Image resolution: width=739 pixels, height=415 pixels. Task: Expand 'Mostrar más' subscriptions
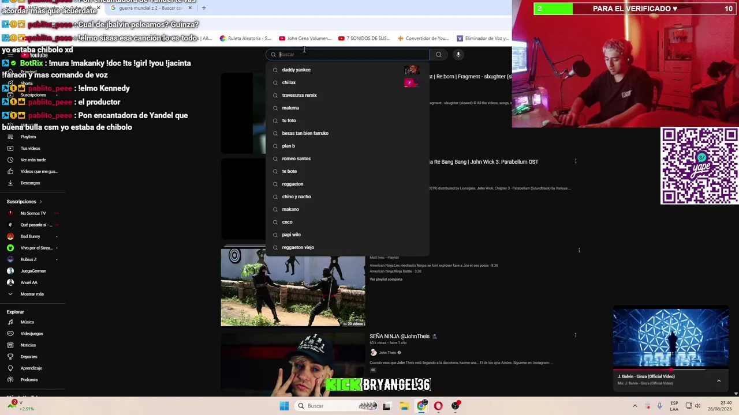tap(32, 294)
